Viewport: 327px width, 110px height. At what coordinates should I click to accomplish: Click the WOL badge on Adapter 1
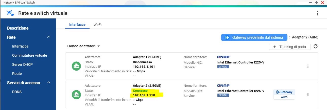tap(223, 67)
